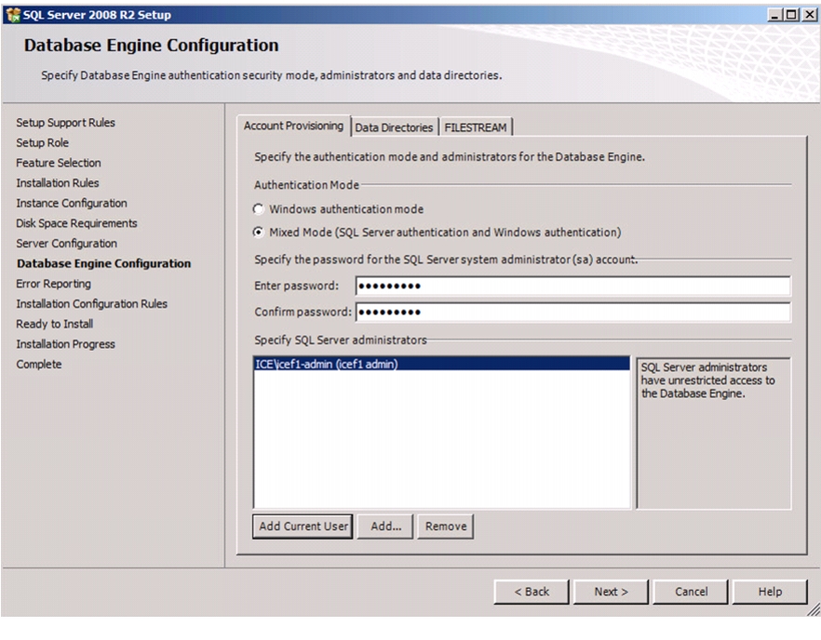
Task: Minimize the SQL Server Setup window
Action: click(x=774, y=15)
